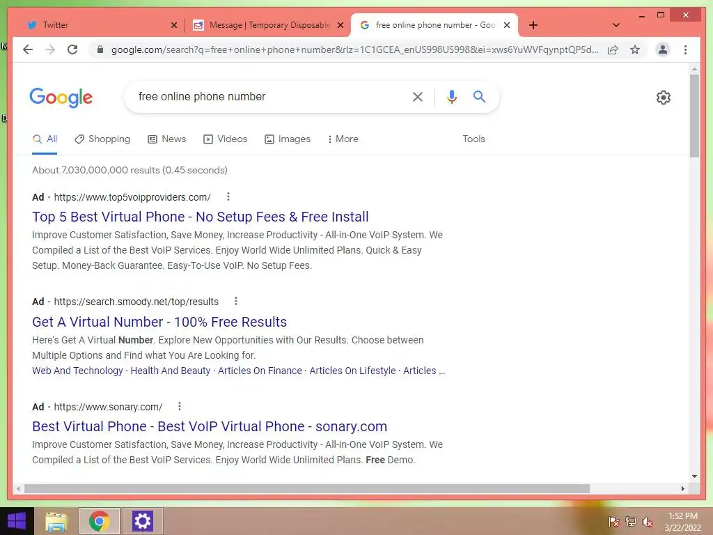Viewport: 713px width, 535px height.
Task: Open Chrome three-dot menu
Action: click(x=685, y=49)
